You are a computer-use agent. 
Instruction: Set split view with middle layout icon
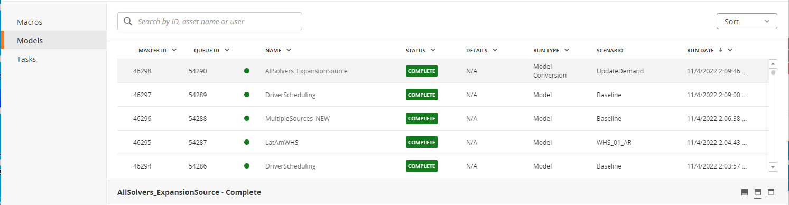point(757,192)
